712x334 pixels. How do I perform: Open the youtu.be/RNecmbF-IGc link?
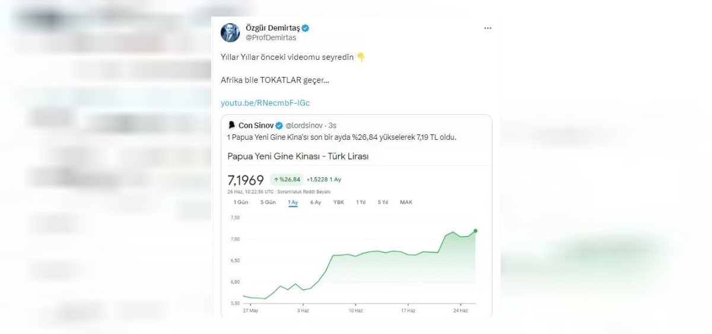coord(265,103)
